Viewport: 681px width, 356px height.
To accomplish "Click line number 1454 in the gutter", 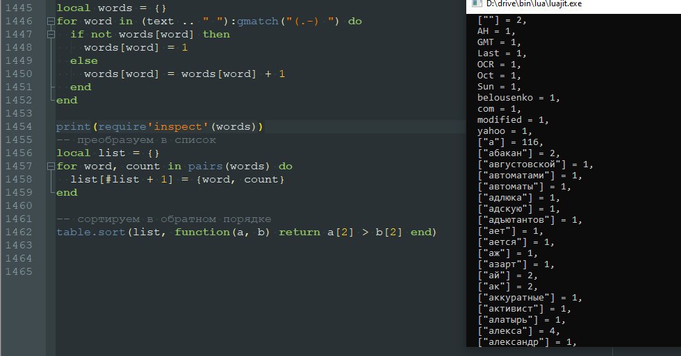I will [x=19, y=126].
